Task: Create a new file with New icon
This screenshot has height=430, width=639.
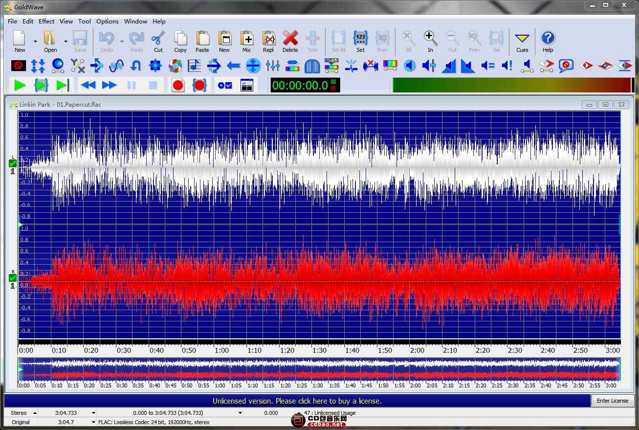Action: pyautogui.click(x=20, y=41)
